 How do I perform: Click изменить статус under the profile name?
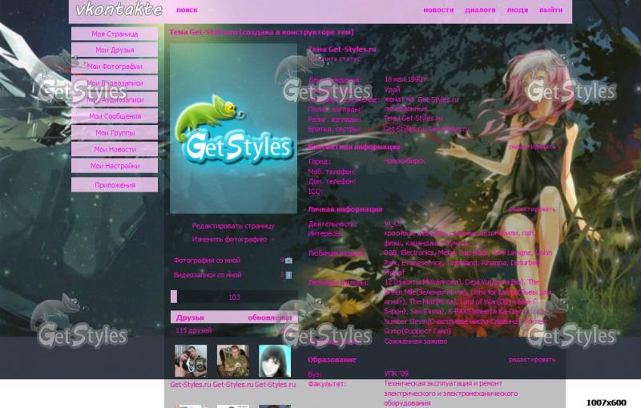pyautogui.click(x=334, y=59)
